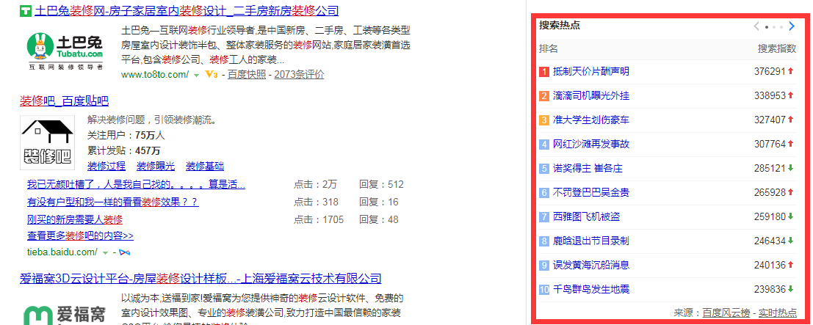
Task: Open the 爱福窝3D云设计平台 result title
Action: coord(200,278)
